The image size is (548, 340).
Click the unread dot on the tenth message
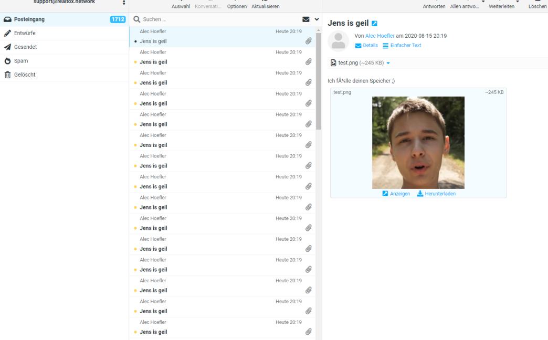135,228
